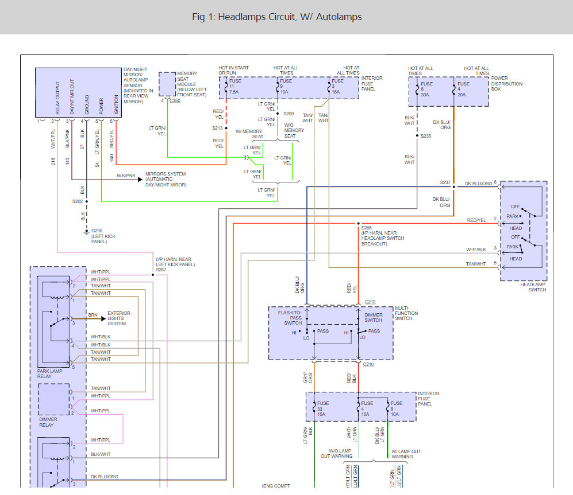573x495 pixels.
Task: Click the "W/ LAMP OUT WARNING" label
Action: point(406,454)
